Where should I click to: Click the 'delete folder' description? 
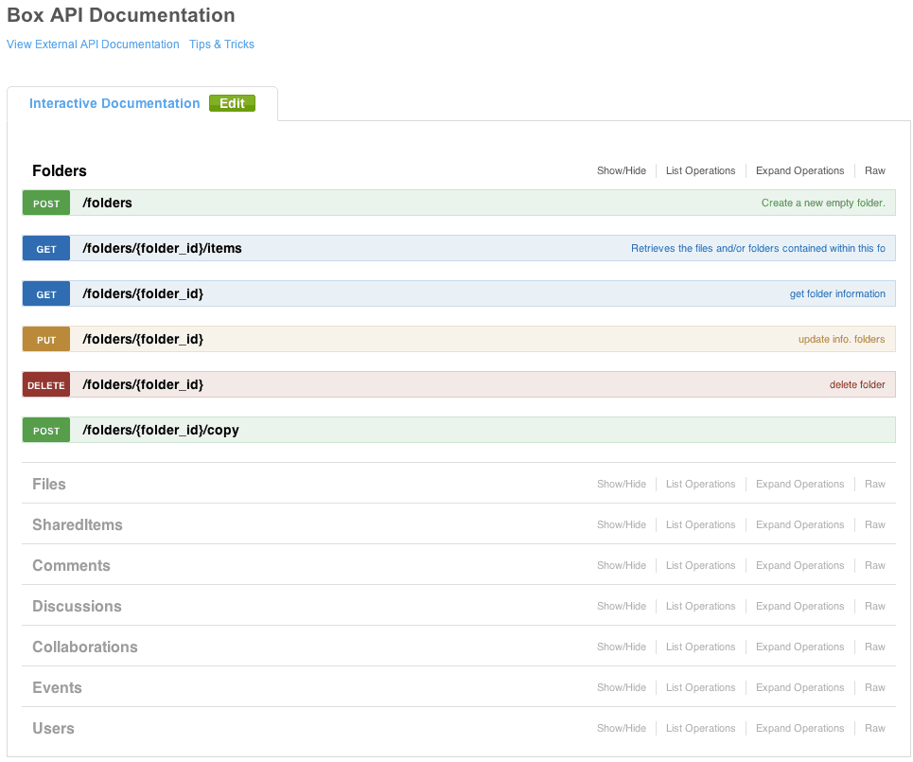857,384
